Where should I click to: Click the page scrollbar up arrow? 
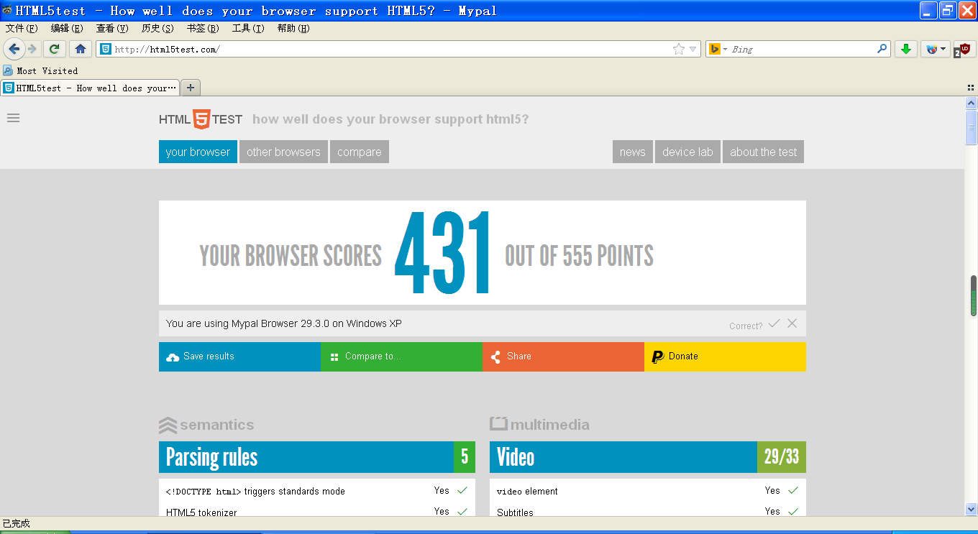[x=972, y=103]
